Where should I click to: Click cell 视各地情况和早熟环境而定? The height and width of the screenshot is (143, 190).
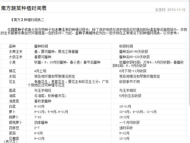[139, 76]
